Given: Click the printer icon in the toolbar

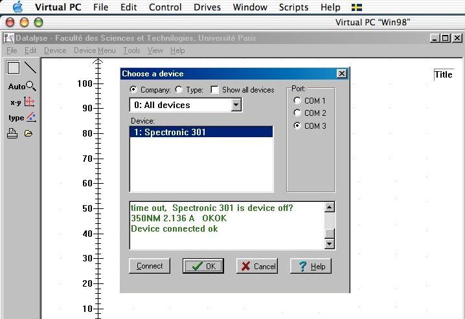Looking at the screenshot, I should point(12,133).
